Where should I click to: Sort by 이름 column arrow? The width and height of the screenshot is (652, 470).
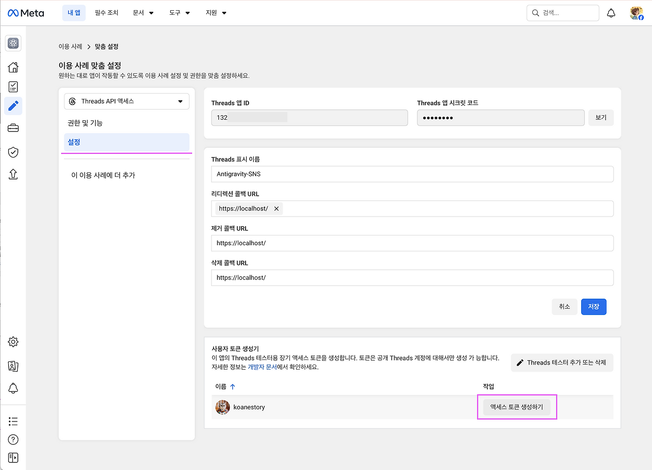[233, 387]
